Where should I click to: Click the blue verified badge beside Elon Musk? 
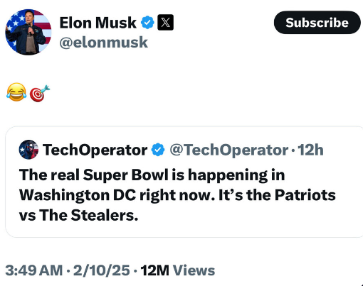pos(147,23)
